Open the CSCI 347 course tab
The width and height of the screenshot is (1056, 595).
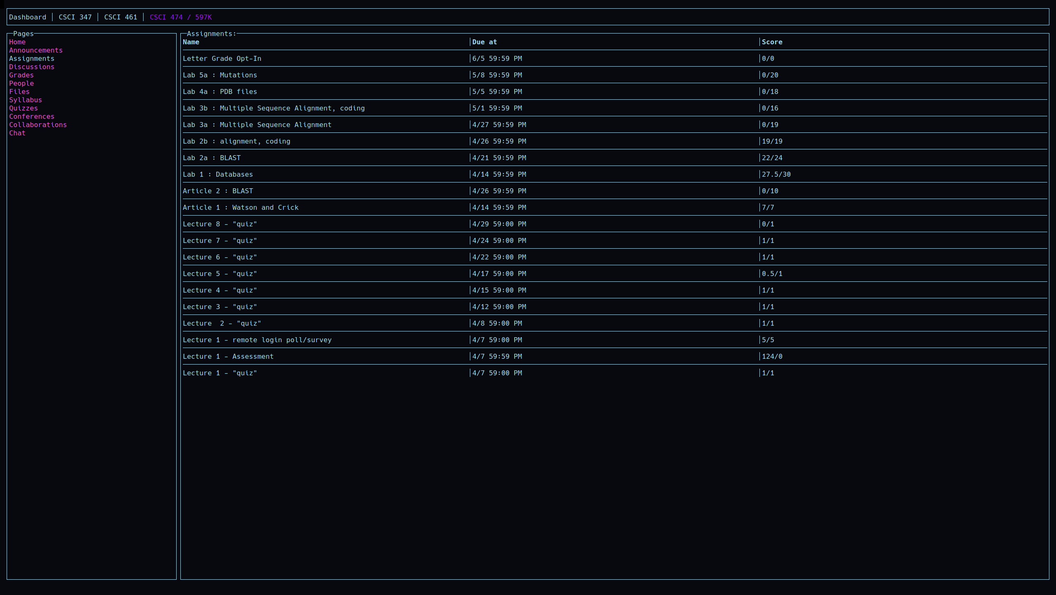point(75,17)
